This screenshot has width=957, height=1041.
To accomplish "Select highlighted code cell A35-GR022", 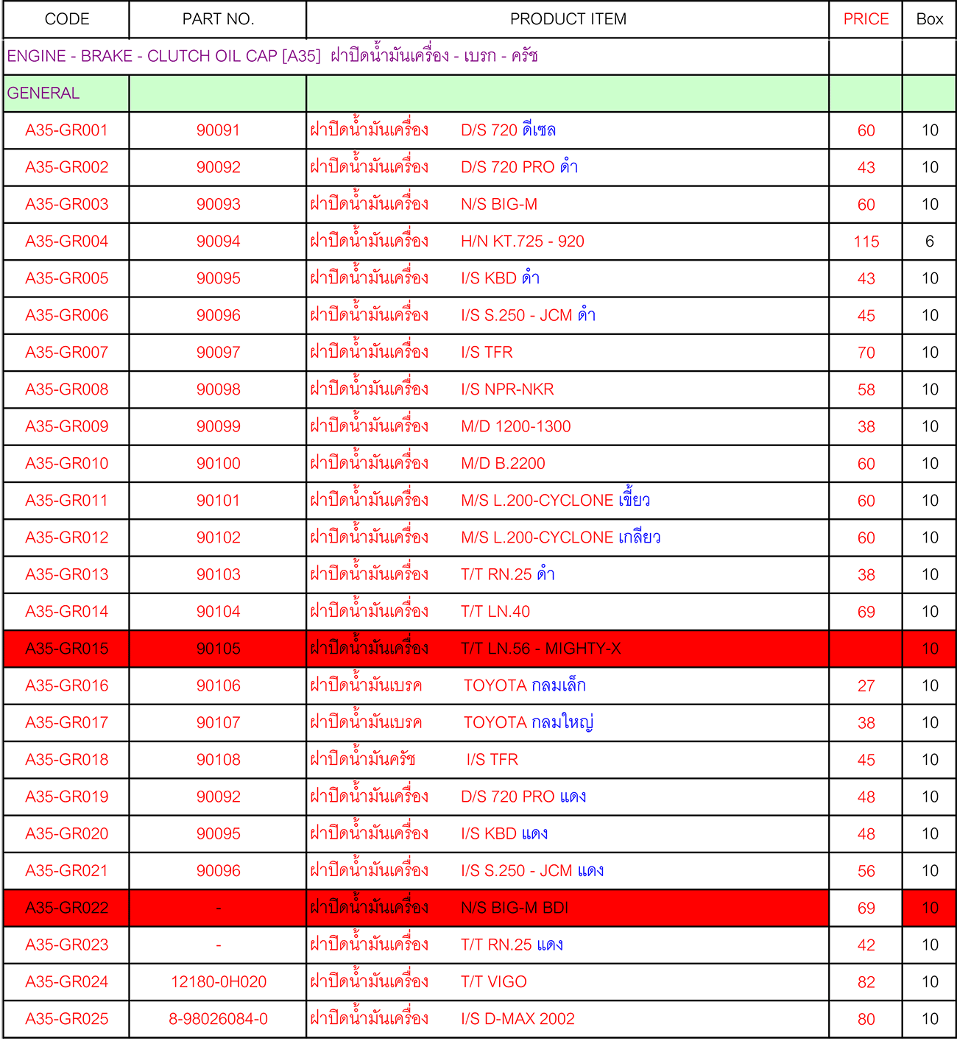I will [67, 908].
